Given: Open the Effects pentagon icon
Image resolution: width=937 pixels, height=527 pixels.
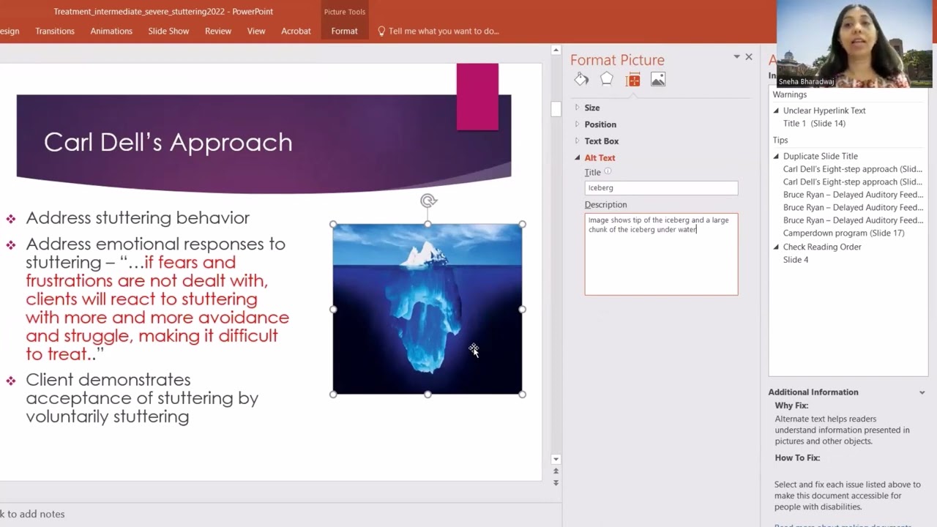Looking at the screenshot, I should pyautogui.click(x=607, y=79).
